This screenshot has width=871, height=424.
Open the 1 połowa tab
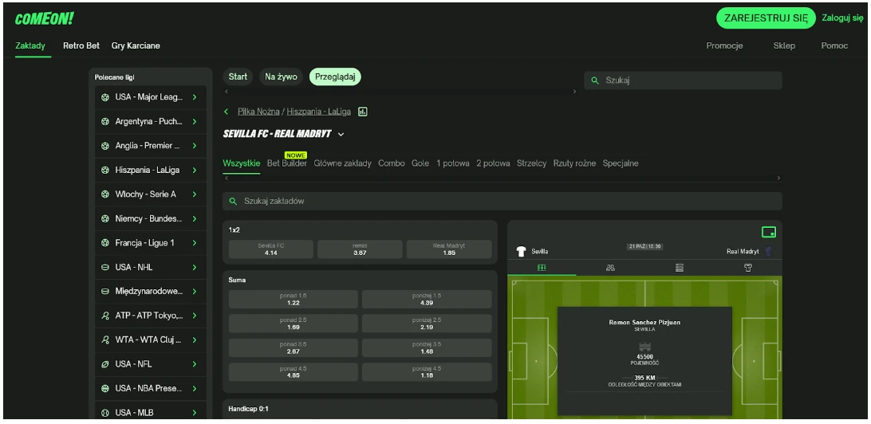(453, 163)
